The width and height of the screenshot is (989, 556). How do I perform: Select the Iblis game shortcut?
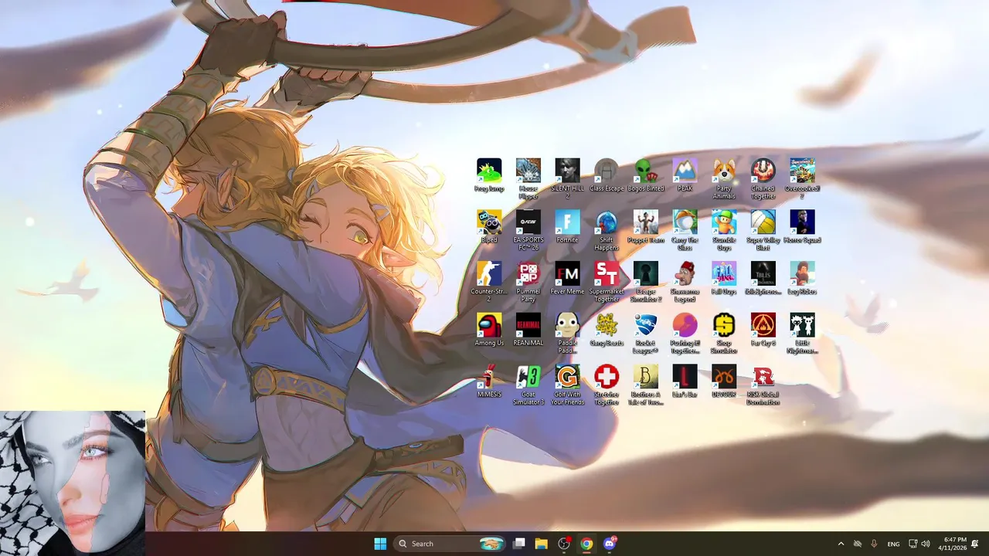coord(763,279)
